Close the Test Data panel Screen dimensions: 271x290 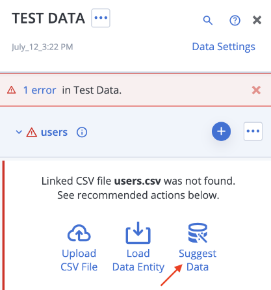[257, 20]
